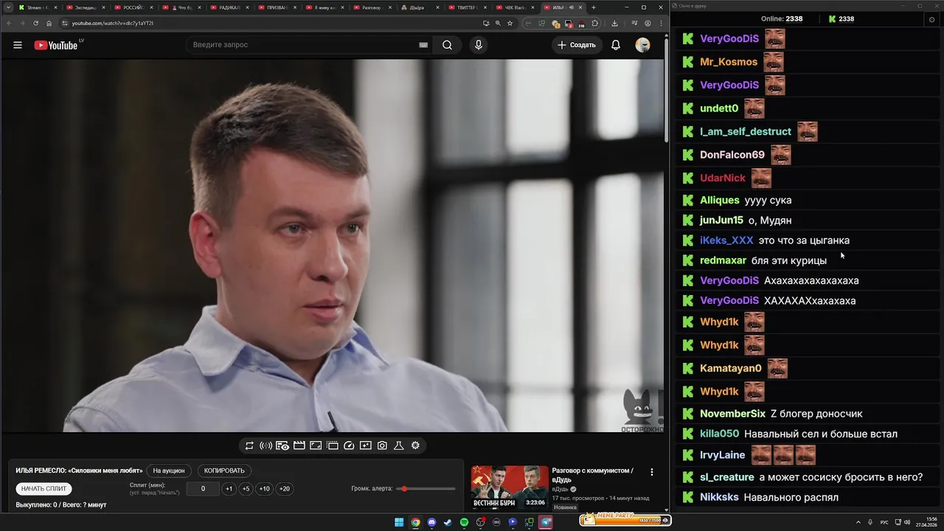Click the sound broadcast icon in video toolbar
Screen dimensions: 944x531
click(265, 445)
